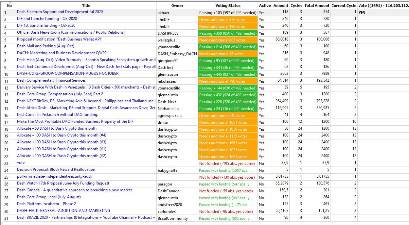Open Allocate +100 DASH proposal (#1) link

62,149
